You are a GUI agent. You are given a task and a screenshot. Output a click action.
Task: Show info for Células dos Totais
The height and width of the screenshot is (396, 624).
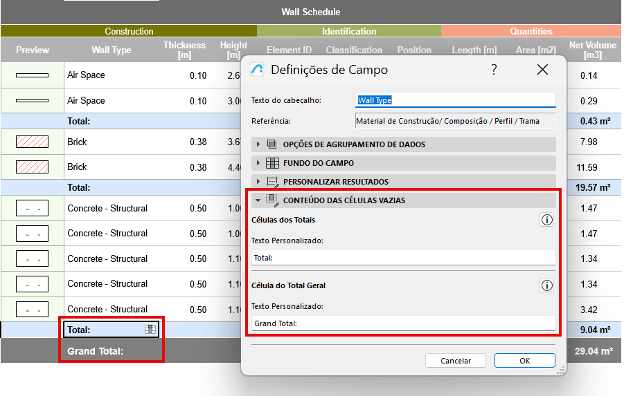click(x=547, y=220)
